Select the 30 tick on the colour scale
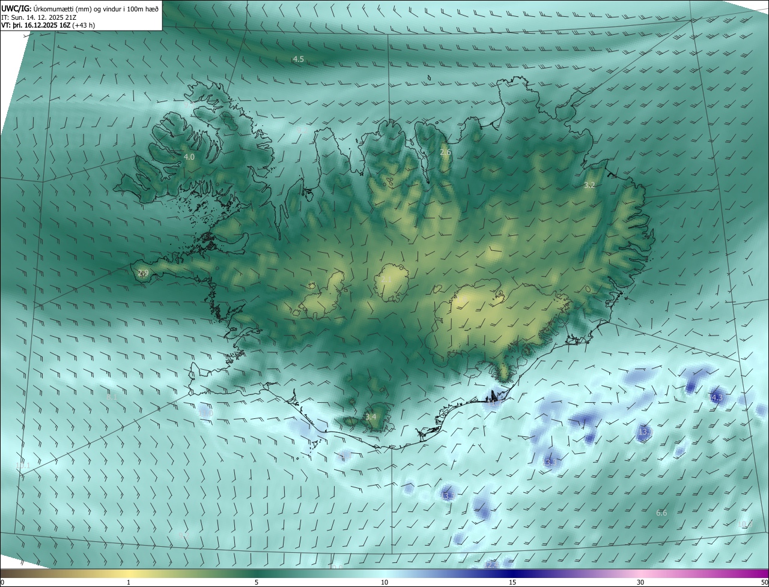Image resolution: width=769 pixels, height=587 pixels. (640, 582)
